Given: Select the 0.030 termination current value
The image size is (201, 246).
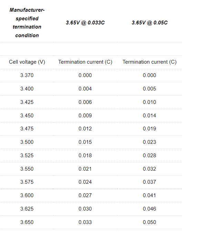Looking at the screenshot, I should tap(85, 209).
